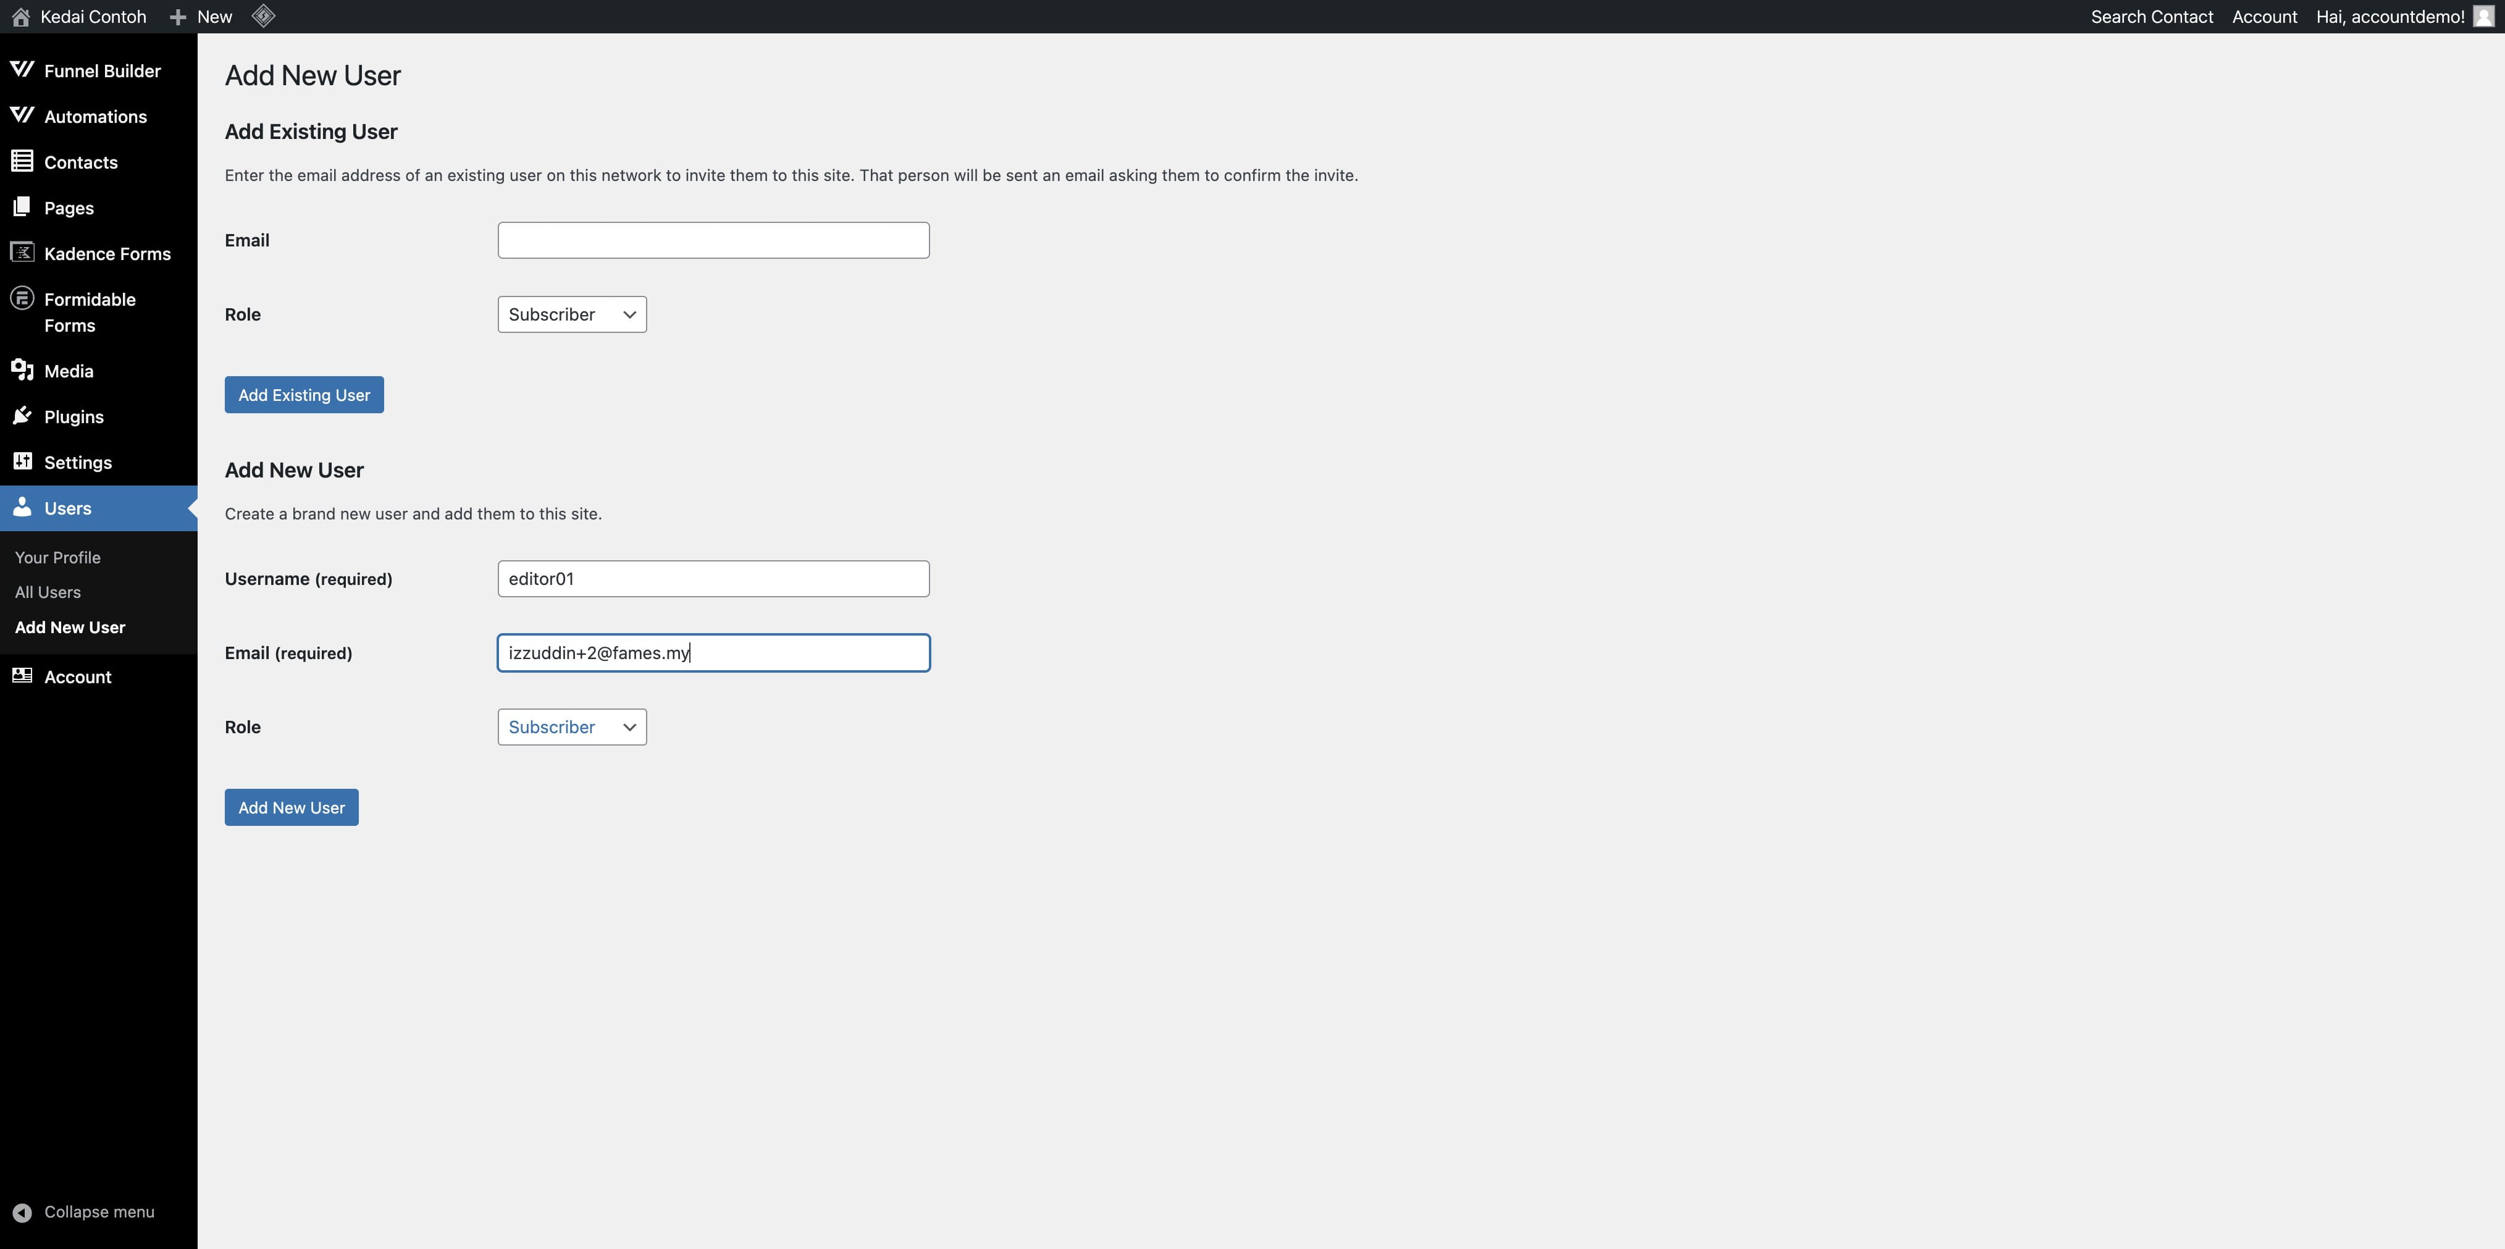
Task: Expand the Role dropdown for new user
Action: (x=570, y=726)
